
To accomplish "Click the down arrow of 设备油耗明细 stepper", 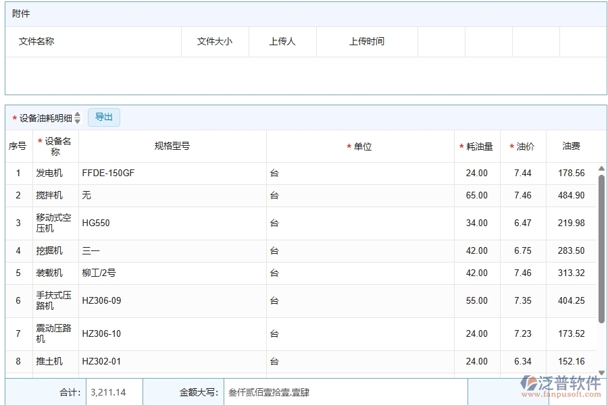I will point(77,120).
